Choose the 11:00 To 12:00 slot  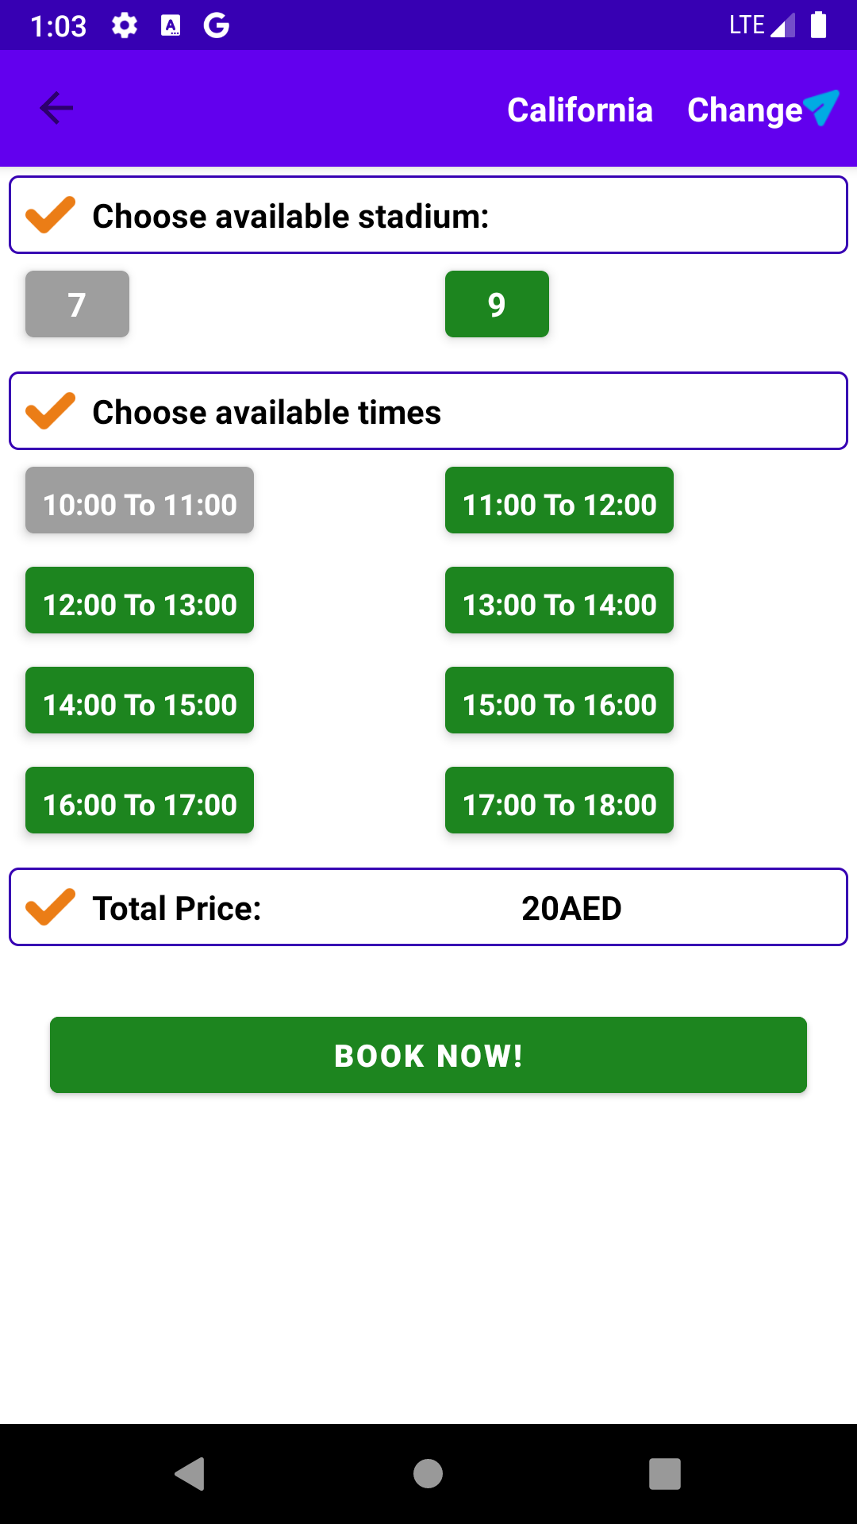(x=559, y=500)
